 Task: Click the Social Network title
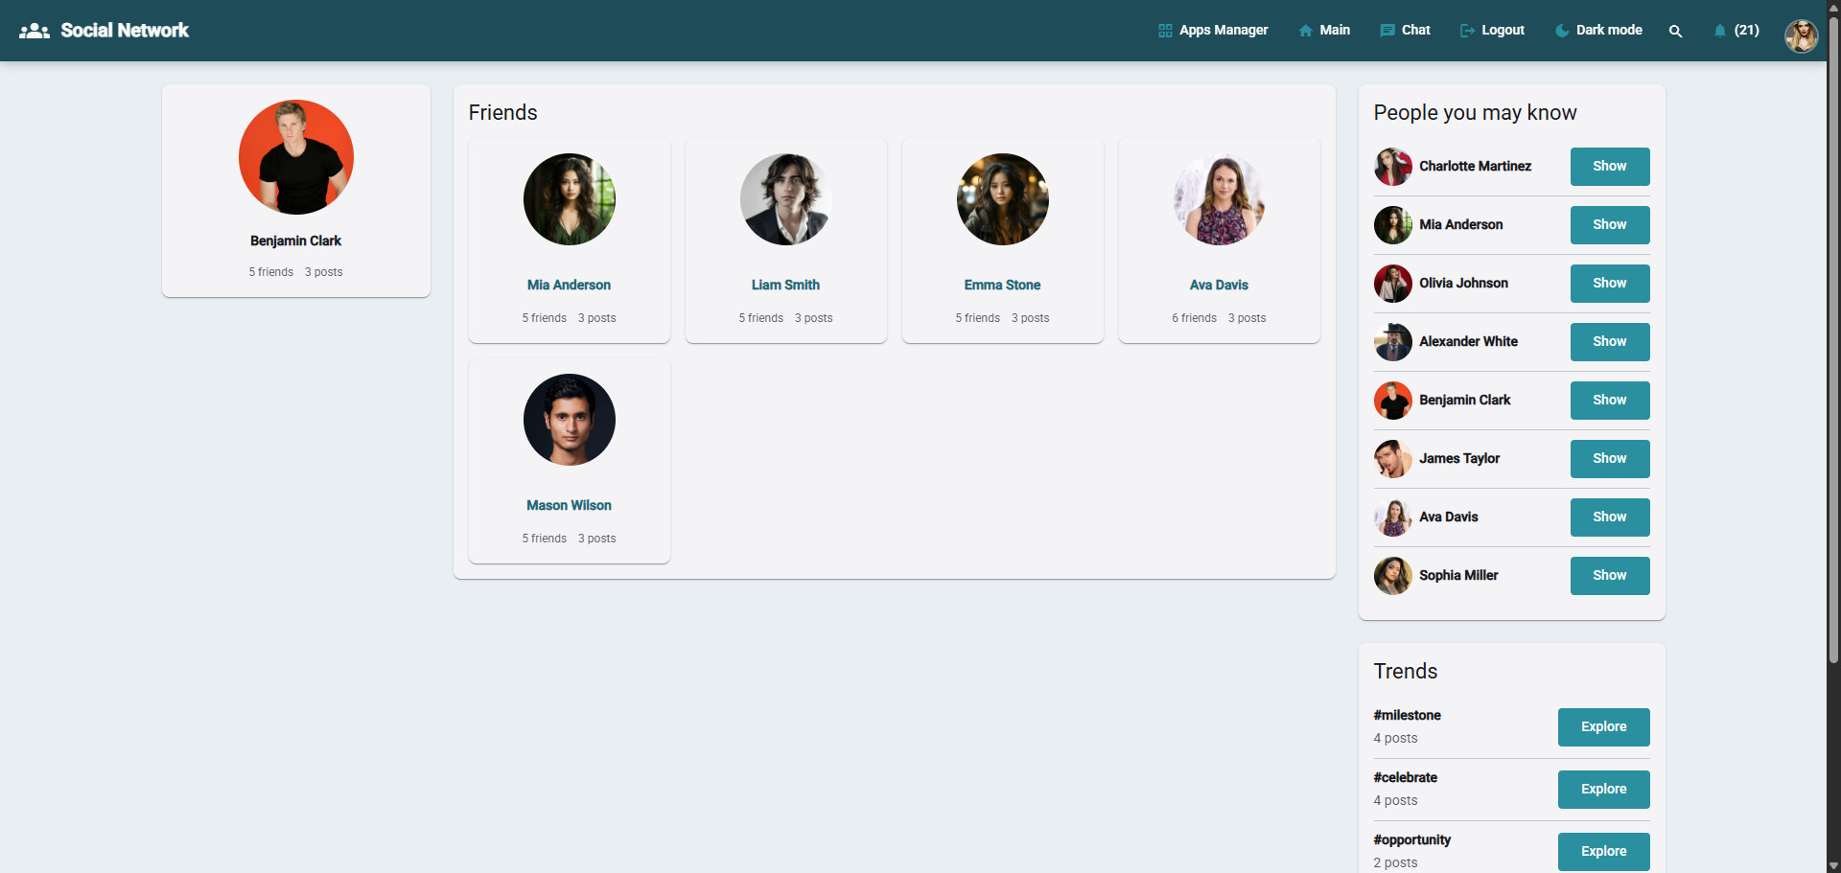pos(125,31)
